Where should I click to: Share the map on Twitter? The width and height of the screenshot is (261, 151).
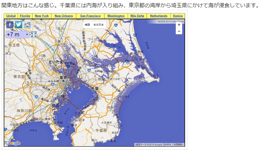tap(19, 25)
